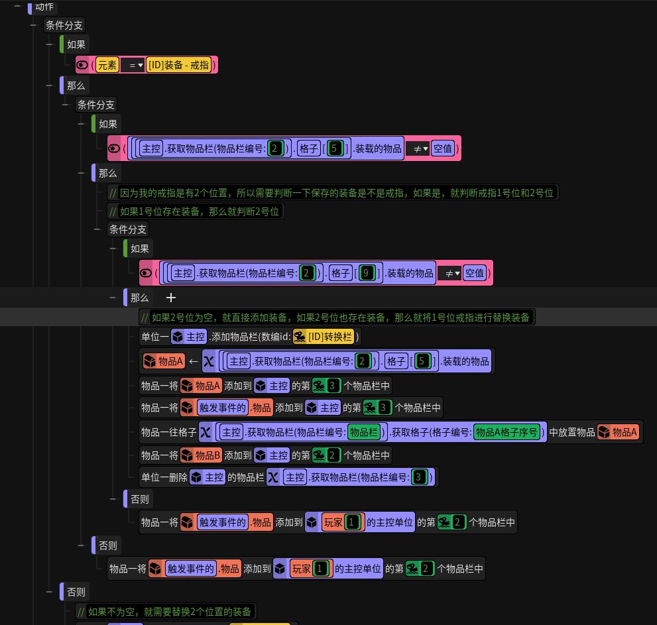657x625 pixels.
Task: Click index field 5 in 格子[5] condition
Action: click(x=334, y=148)
